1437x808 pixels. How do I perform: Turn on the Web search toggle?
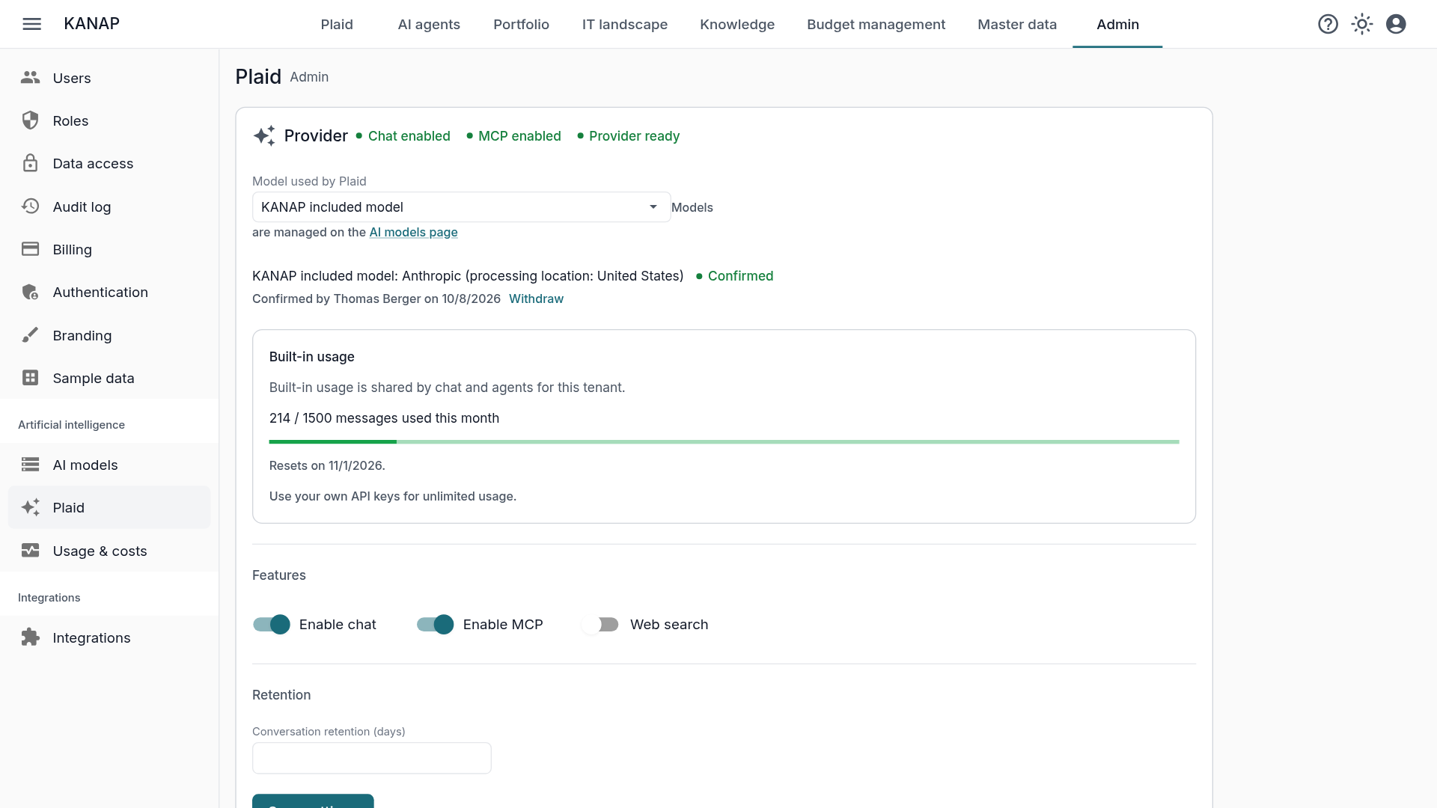[600, 625]
